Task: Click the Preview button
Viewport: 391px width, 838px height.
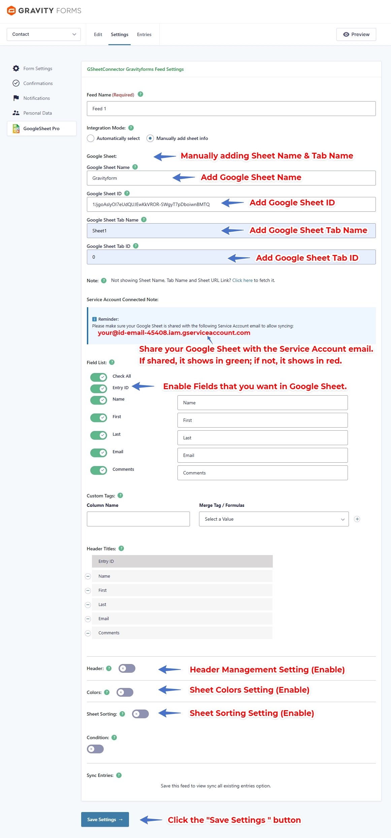Action: click(x=356, y=34)
